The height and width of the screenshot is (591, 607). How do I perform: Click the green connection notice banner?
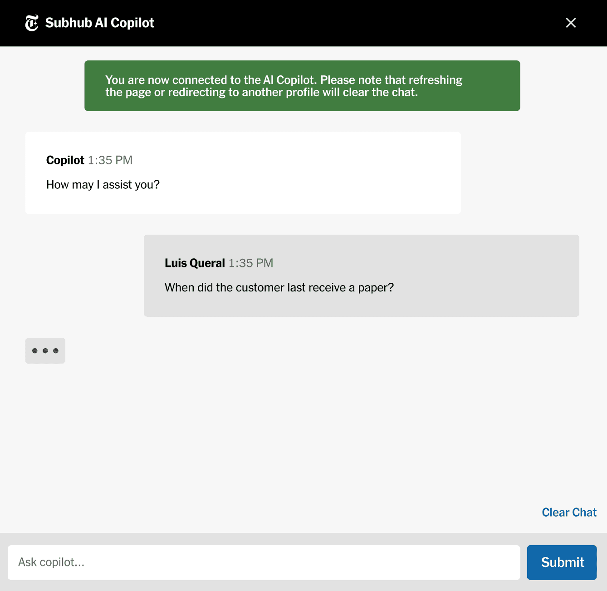302,86
